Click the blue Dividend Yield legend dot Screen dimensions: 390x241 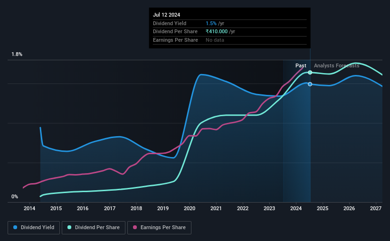tap(15, 227)
